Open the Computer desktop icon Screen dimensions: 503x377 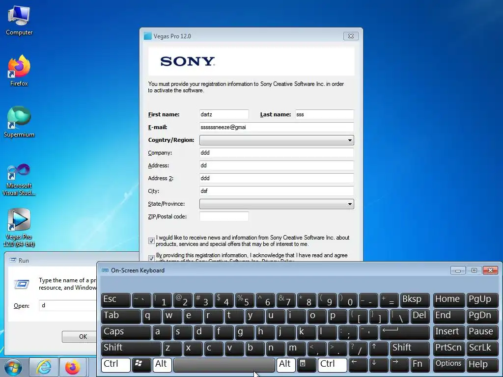click(19, 21)
